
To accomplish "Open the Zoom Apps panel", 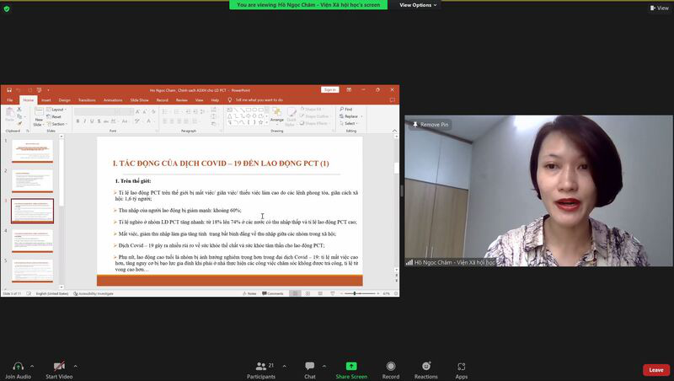I will pyautogui.click(x=462, y=367).
